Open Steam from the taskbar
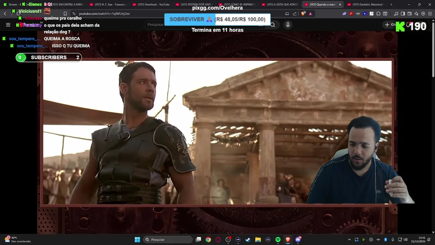 pyautogui.click(x=248, y=240)
